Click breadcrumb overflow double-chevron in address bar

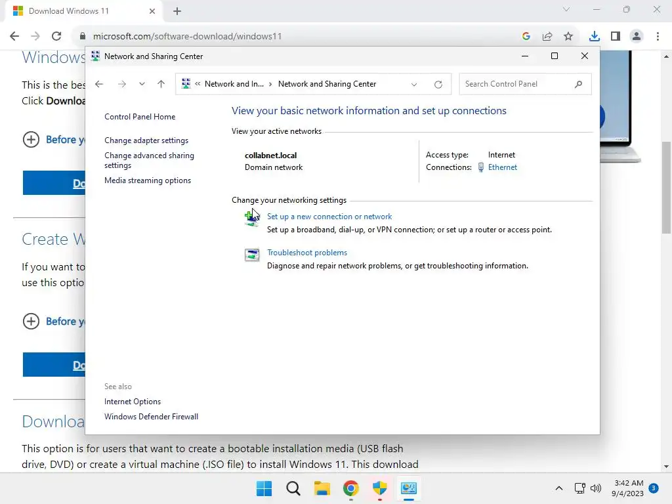(198, 84)
